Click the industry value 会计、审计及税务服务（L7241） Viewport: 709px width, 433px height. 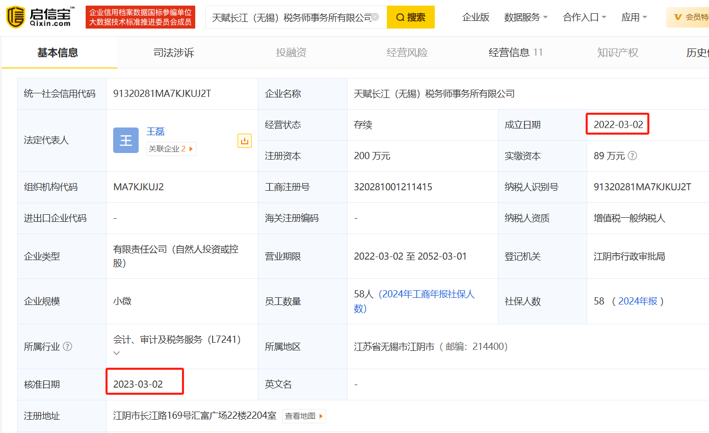coord(177,340)
